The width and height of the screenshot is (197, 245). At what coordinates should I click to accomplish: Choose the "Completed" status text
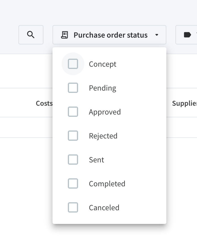coord(107,184)
